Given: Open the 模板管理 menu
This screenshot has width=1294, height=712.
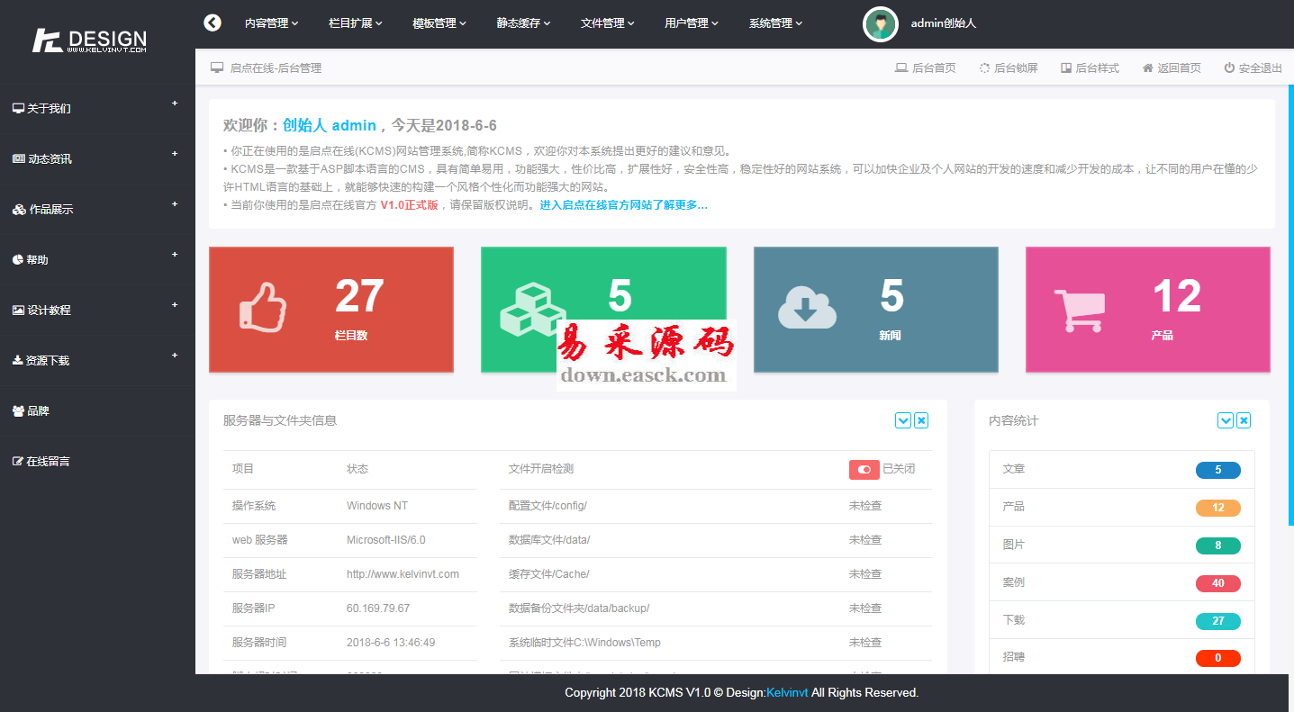Looking at the screenshot, I should [x=439, y=23].
